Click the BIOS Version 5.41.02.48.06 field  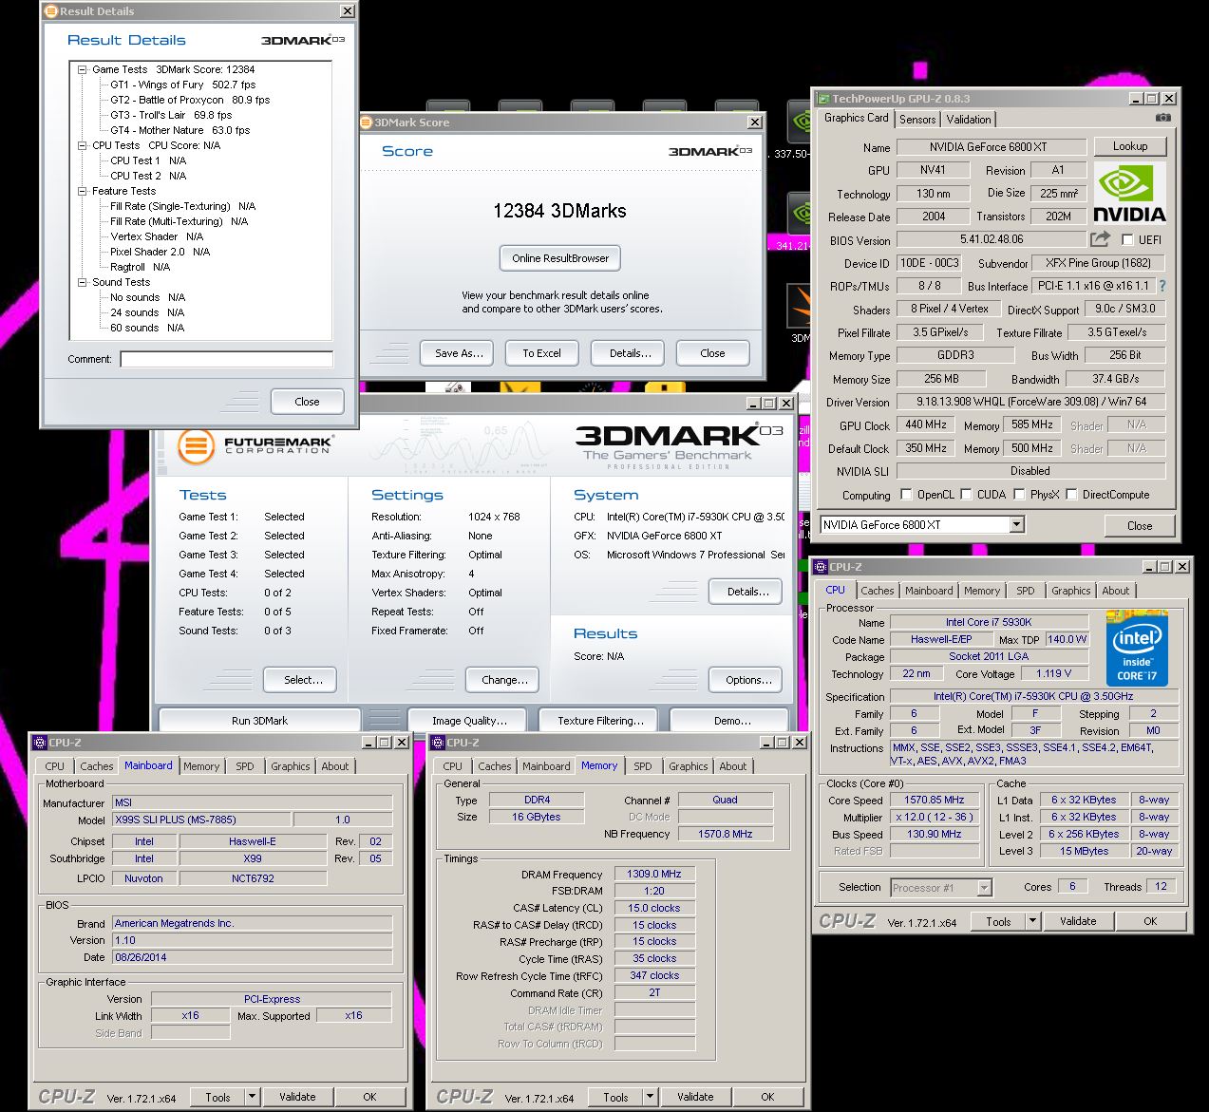(x=992, y=240)
